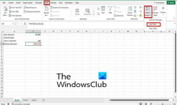Image resolution: width=177 pixels, height=105 pixels.
Task: Switch to Page Layout view in status bar
Action: pyautogui.click(x=146, y=104)
